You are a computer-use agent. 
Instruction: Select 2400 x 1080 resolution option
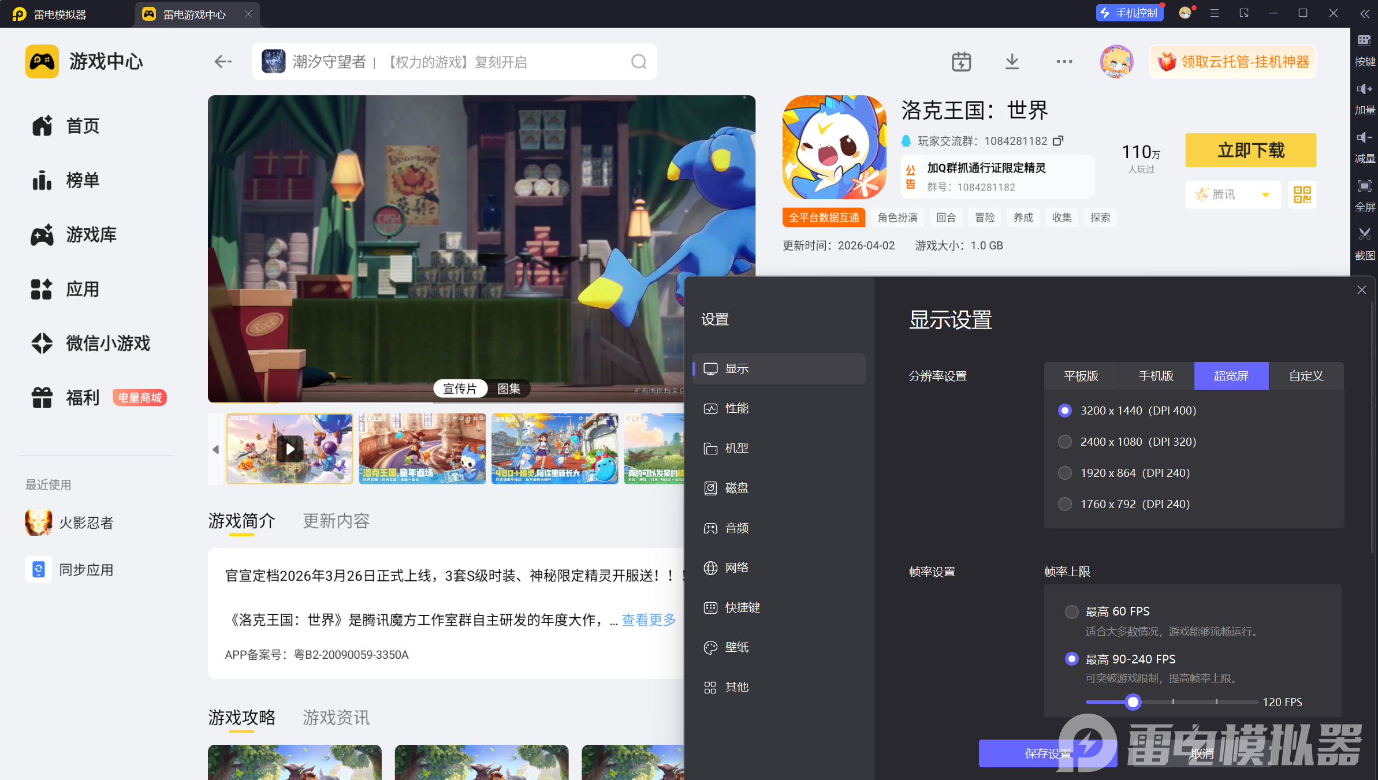tap(1064, 442)
